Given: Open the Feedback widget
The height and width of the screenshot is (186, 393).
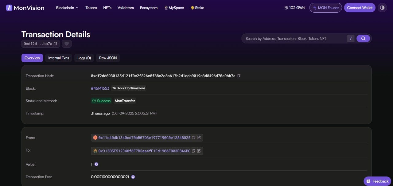Looking at the screenshot, I should 377,181.
